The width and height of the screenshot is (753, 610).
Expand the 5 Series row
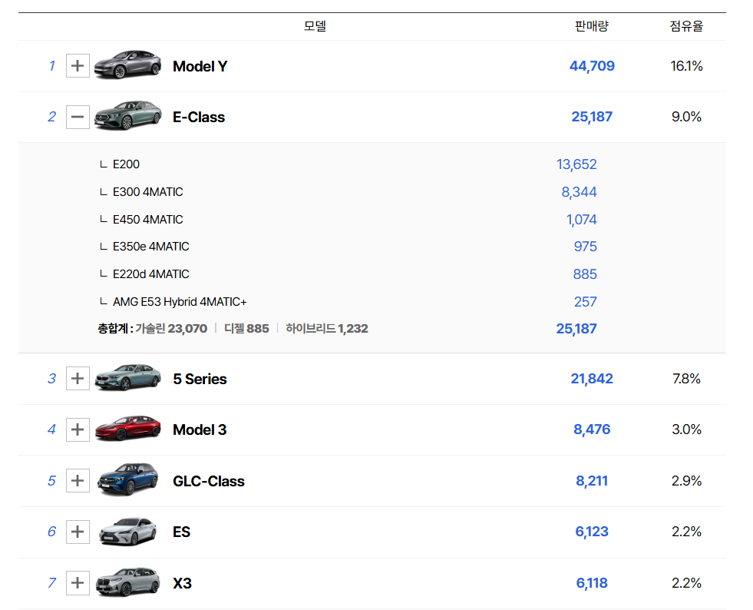point(78,379)
